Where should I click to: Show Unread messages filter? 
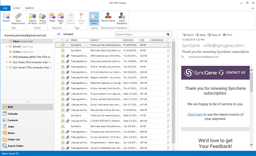tap(68, 34)
